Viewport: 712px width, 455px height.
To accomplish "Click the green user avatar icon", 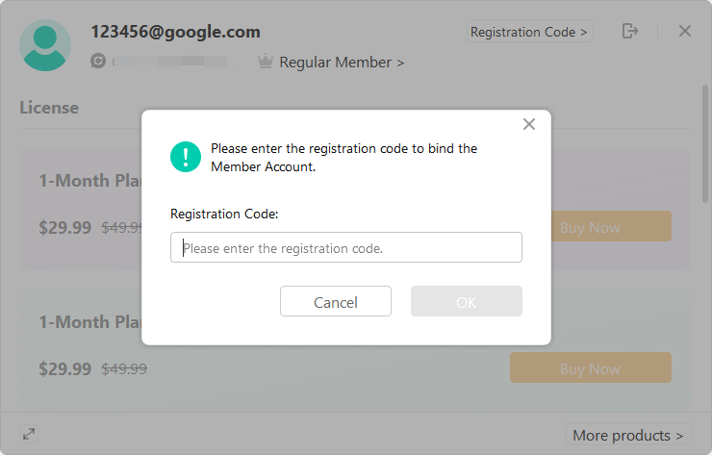I will coord(45,45).
